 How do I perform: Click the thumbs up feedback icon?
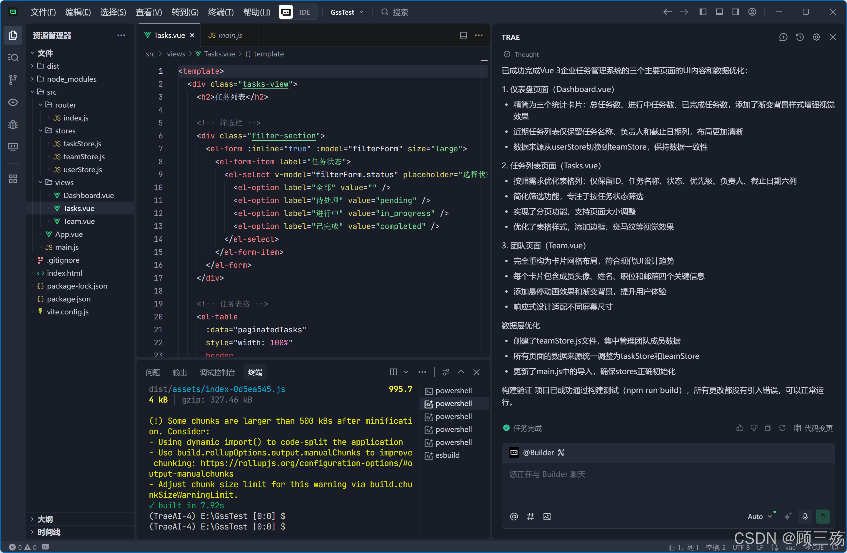(x=740, y=428)
